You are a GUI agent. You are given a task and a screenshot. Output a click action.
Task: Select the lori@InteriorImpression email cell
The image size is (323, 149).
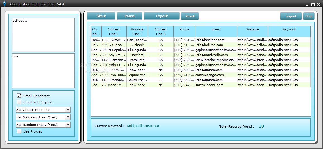(216, 60)
